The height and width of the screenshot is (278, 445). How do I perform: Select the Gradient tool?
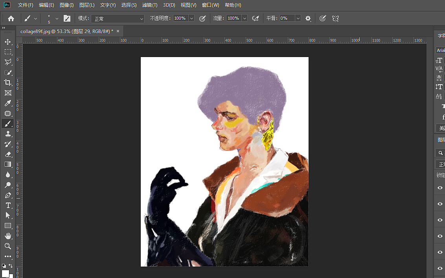[x=7, y=164]
